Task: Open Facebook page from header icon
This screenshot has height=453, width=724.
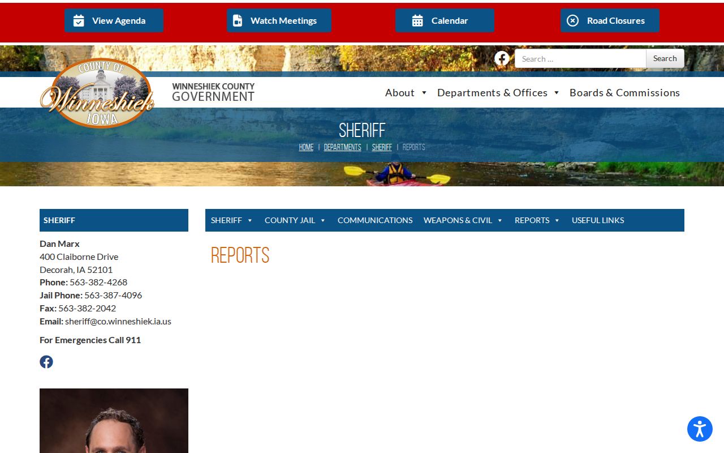Action: [502, 58]
